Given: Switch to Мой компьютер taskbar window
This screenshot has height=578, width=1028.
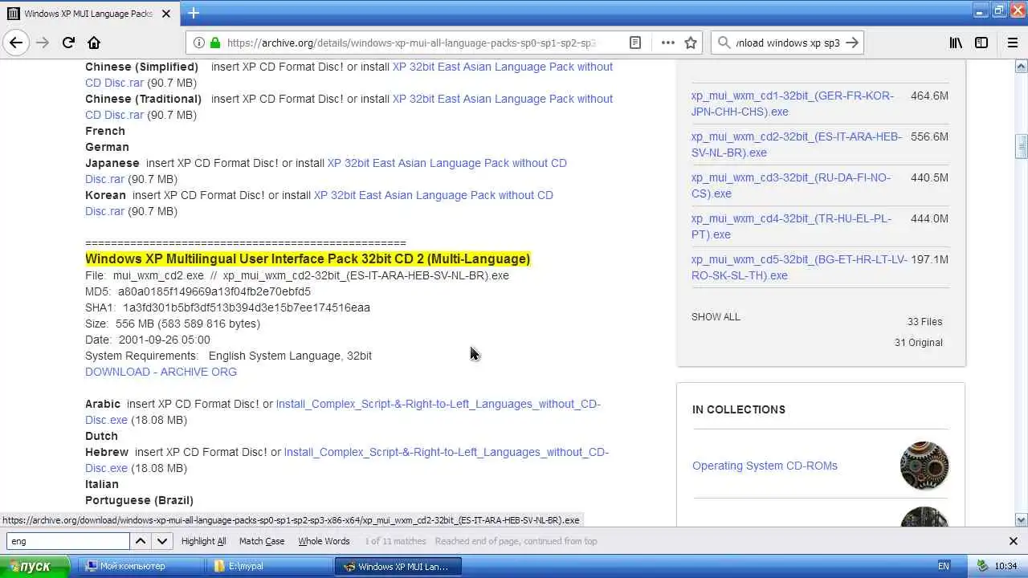Looking at the screenshot, I should pyautogui.click(x=141, y=566).
